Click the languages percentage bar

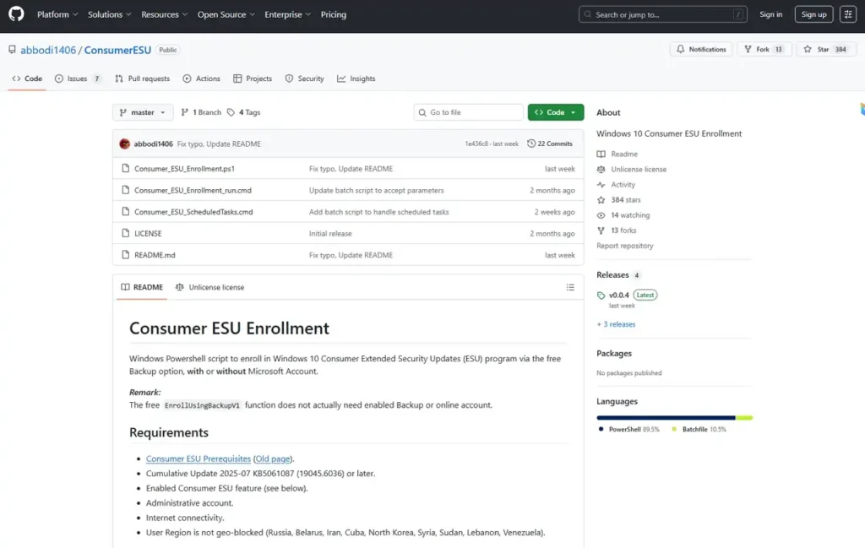point(673,417)
